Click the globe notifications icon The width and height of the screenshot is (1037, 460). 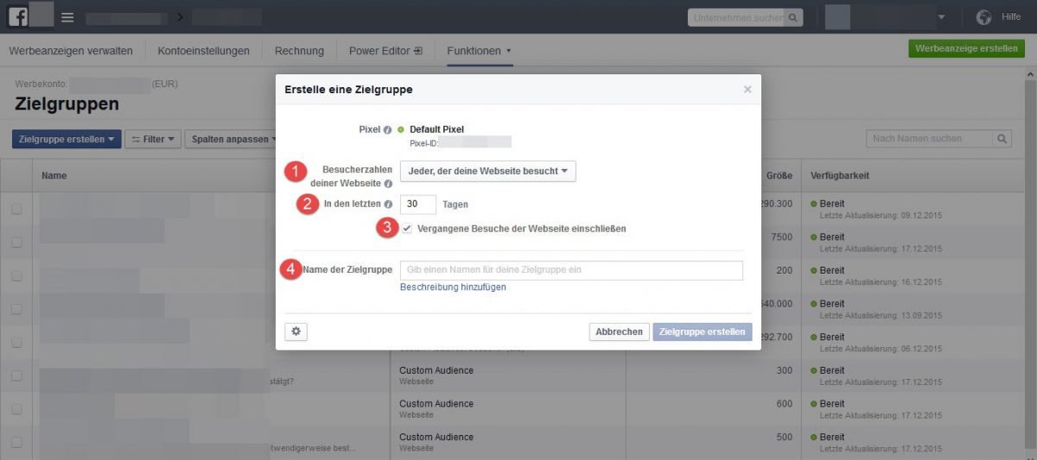tap(983, 17)
